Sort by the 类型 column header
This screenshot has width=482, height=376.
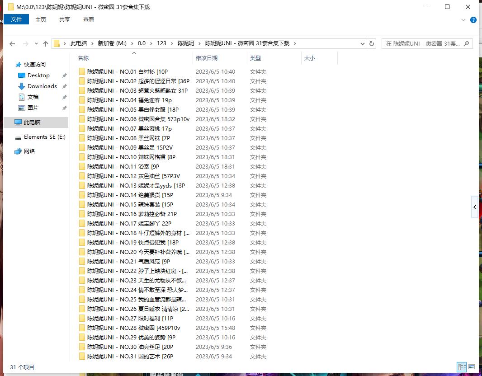point(255,58)
